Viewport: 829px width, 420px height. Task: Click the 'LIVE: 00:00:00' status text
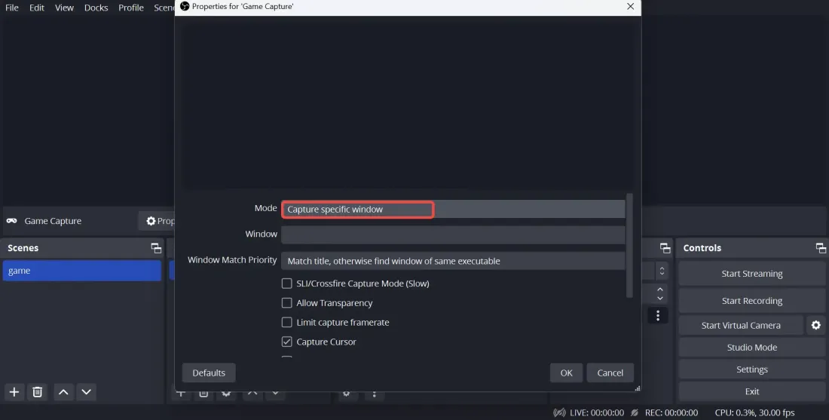(x=597, y=413)
